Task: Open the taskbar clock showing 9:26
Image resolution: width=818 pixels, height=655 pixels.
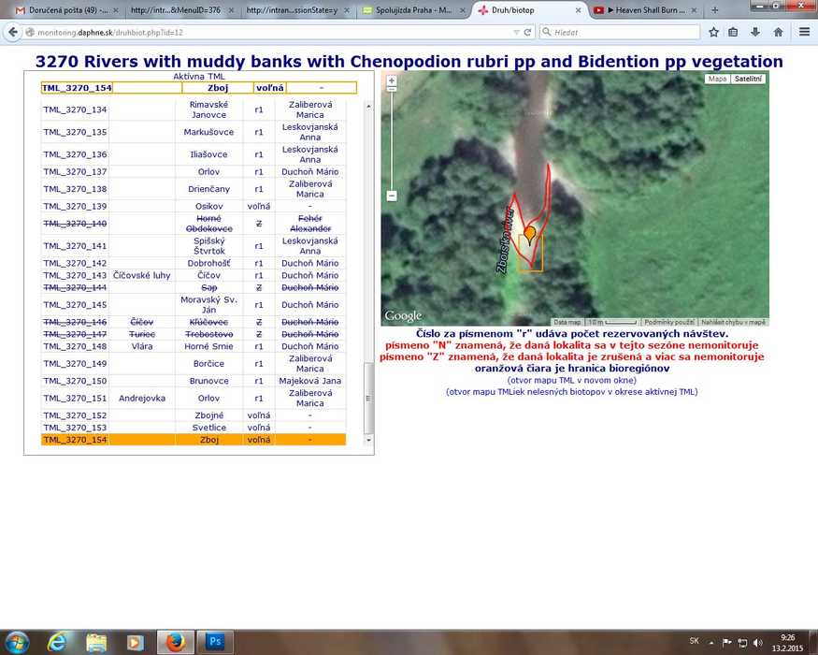Action: (x=787, y=643)
